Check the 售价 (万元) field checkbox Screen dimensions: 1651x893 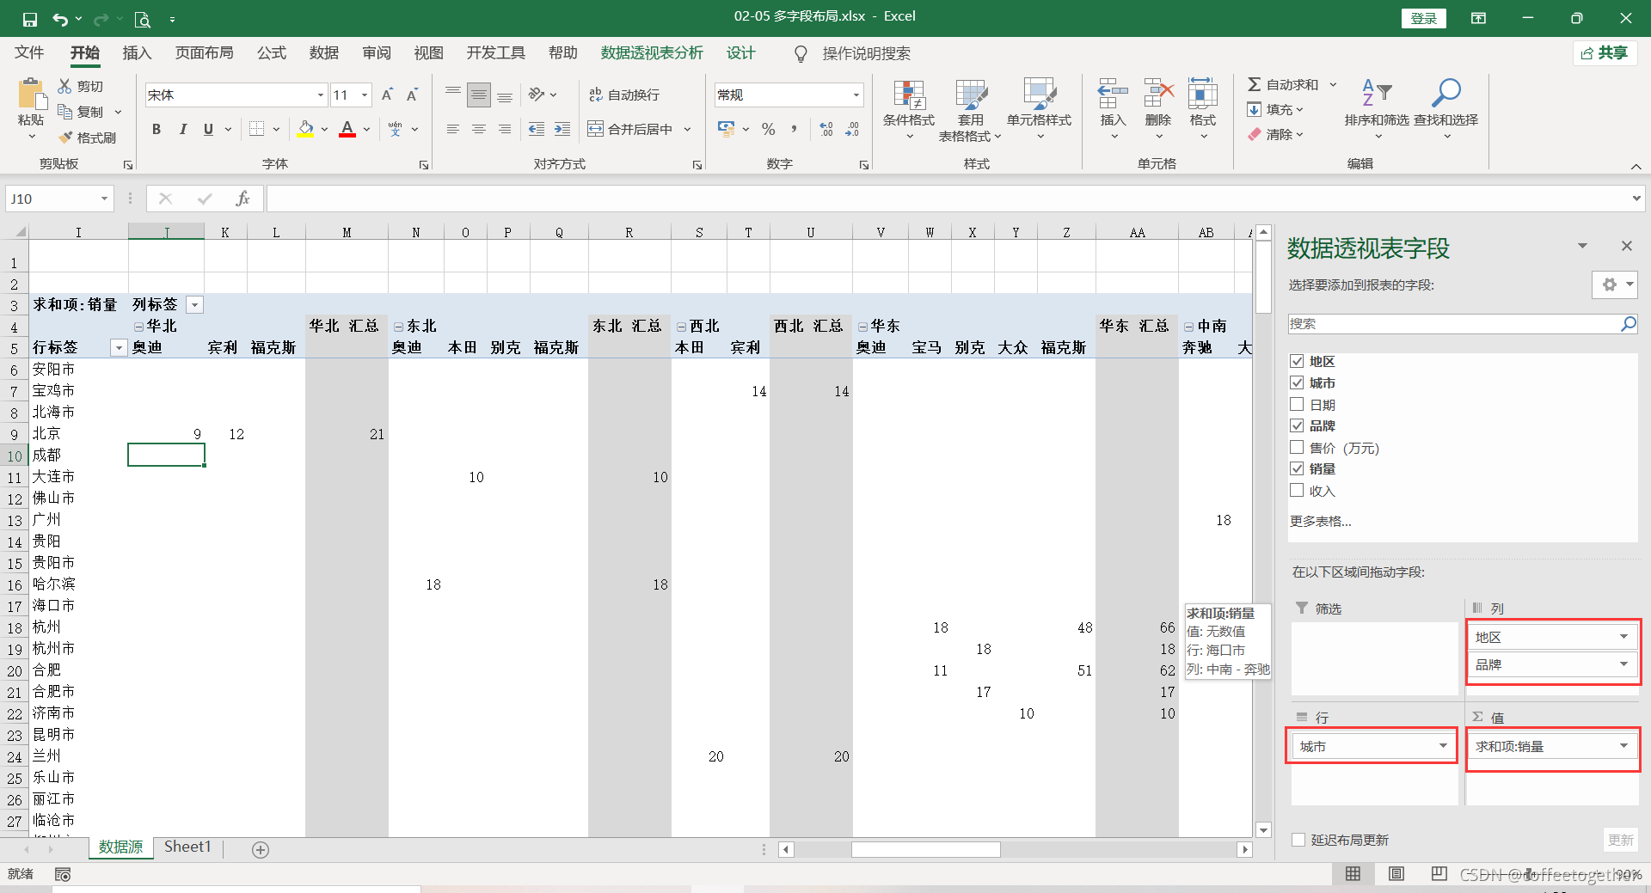[x=1297, y=447]
